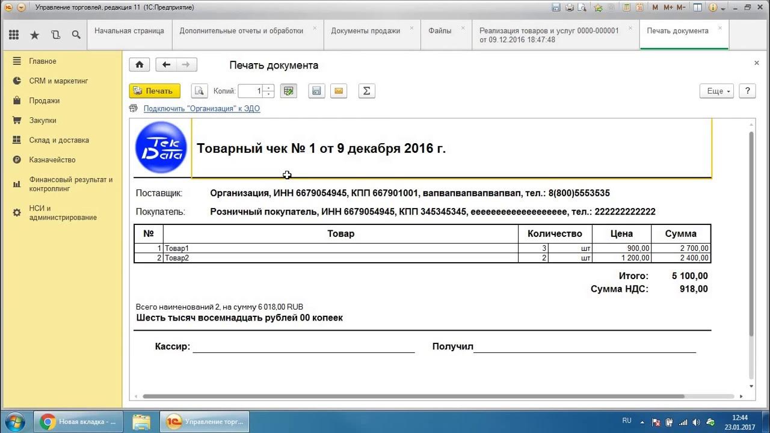Viewport: 770px width, 433px height.
Task: Switch to Начальная страница tab
Action: coord(129,35)
